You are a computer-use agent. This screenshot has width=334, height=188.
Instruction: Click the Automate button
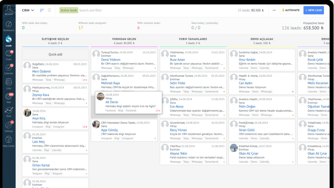[291, 10]
